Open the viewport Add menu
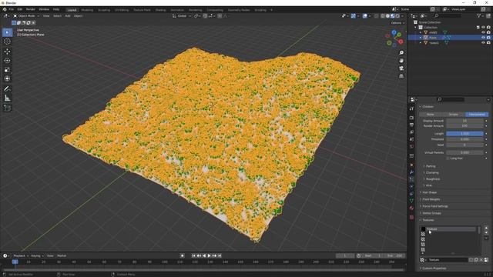This screenshot has width=493, height=277. click(x=68, y=15)
